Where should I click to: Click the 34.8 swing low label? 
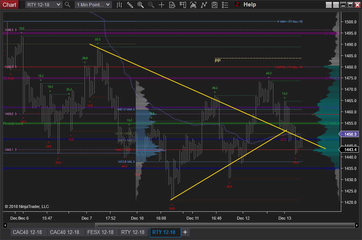(172, 208)
